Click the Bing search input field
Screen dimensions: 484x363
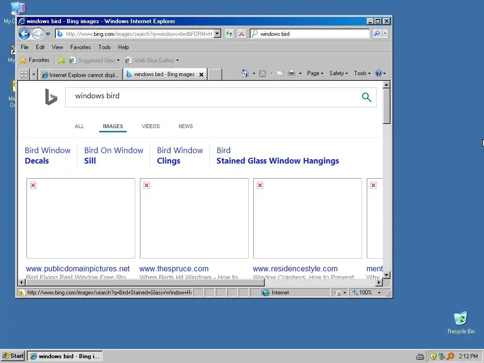pyautogui.click(x=213, y=97)
